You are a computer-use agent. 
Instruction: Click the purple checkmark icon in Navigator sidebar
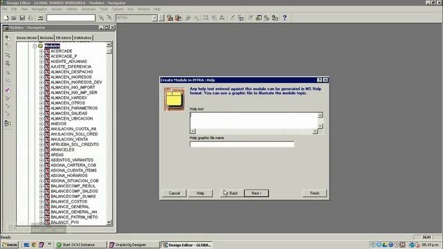(8, 91)
